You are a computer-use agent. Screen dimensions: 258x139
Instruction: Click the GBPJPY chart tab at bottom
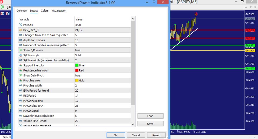(x=6, y=137)
